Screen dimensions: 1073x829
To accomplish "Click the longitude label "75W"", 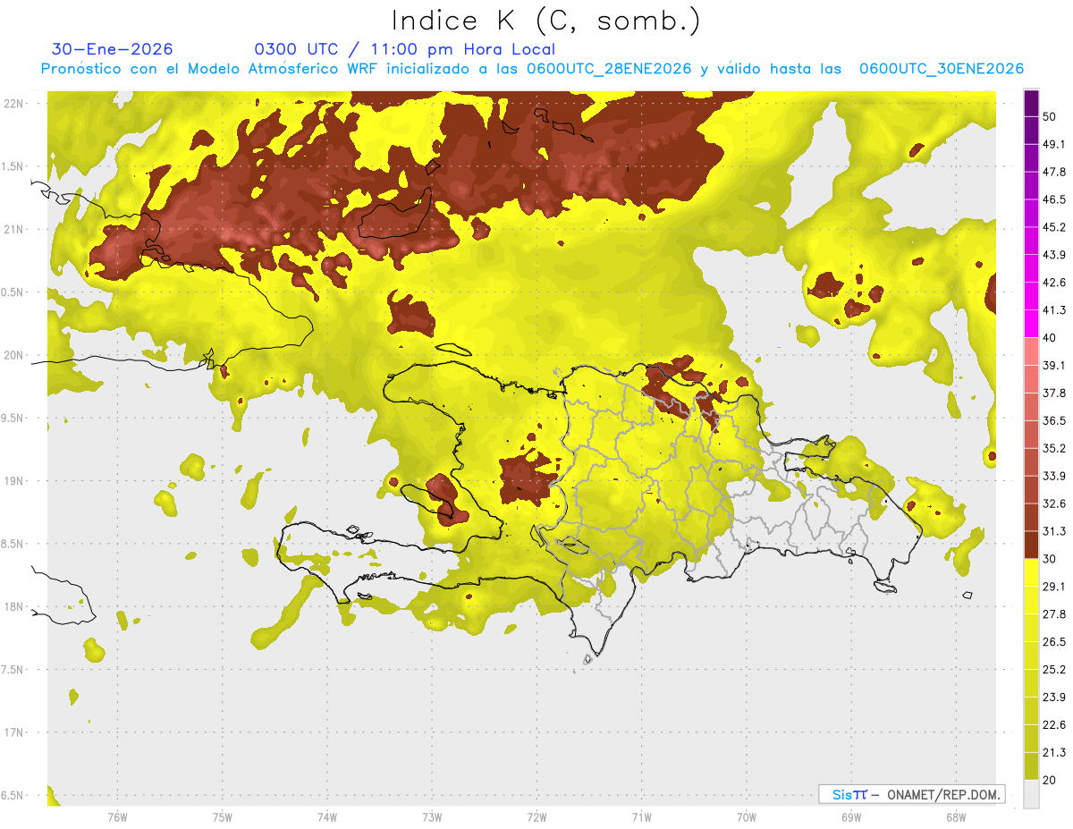I will [223, 816].
